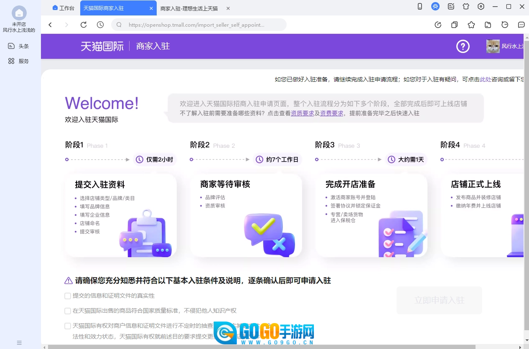Close the 天猫国际商家入驻 tab

click(151, 8)
